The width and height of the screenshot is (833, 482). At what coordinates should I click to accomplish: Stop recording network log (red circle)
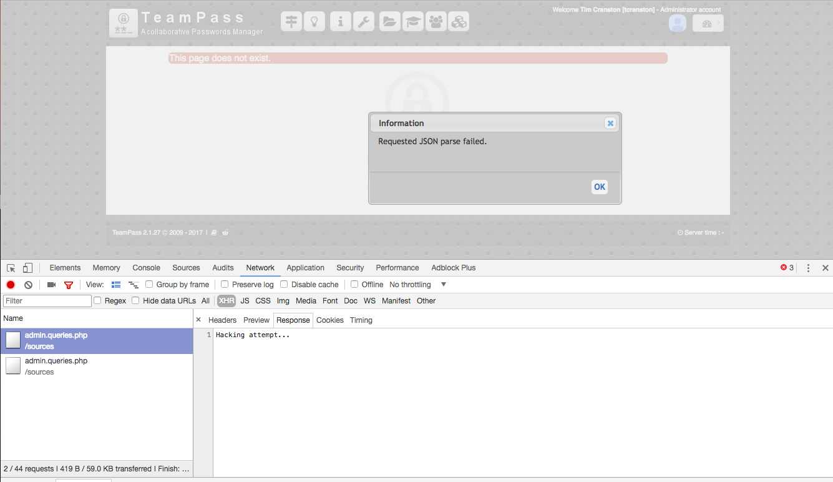(x=11, y=285)
